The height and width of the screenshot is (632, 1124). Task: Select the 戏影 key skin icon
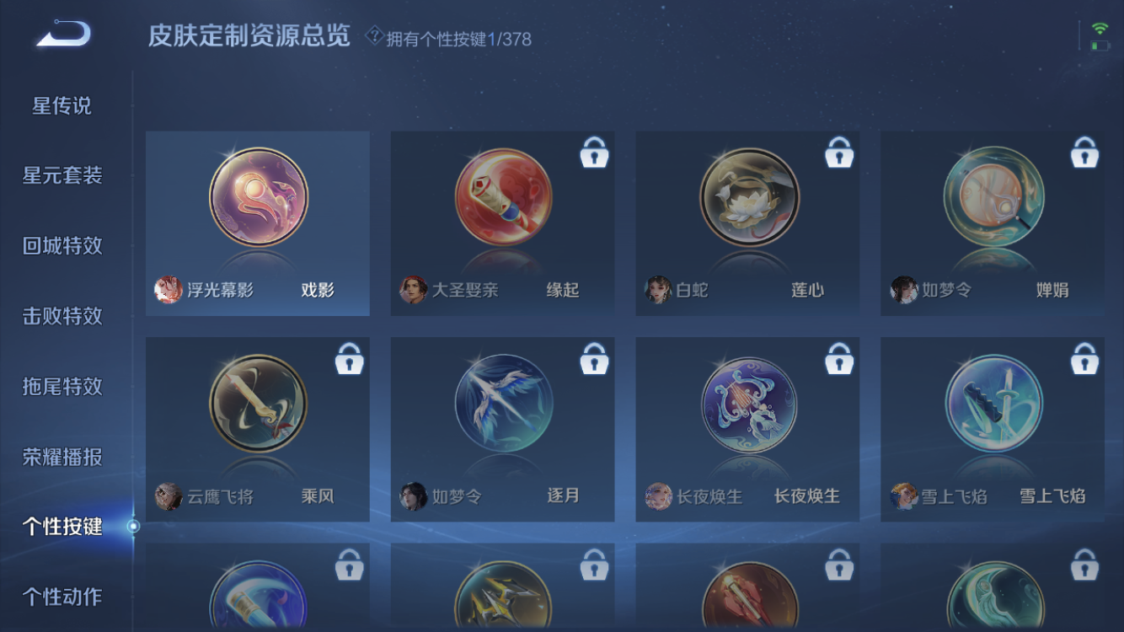click(259, 197)
